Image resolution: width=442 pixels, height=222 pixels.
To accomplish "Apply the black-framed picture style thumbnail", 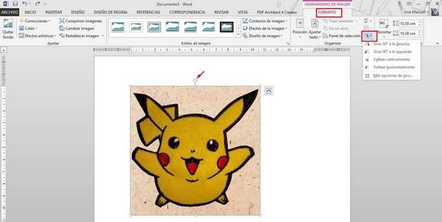I will tap(226, 26).
